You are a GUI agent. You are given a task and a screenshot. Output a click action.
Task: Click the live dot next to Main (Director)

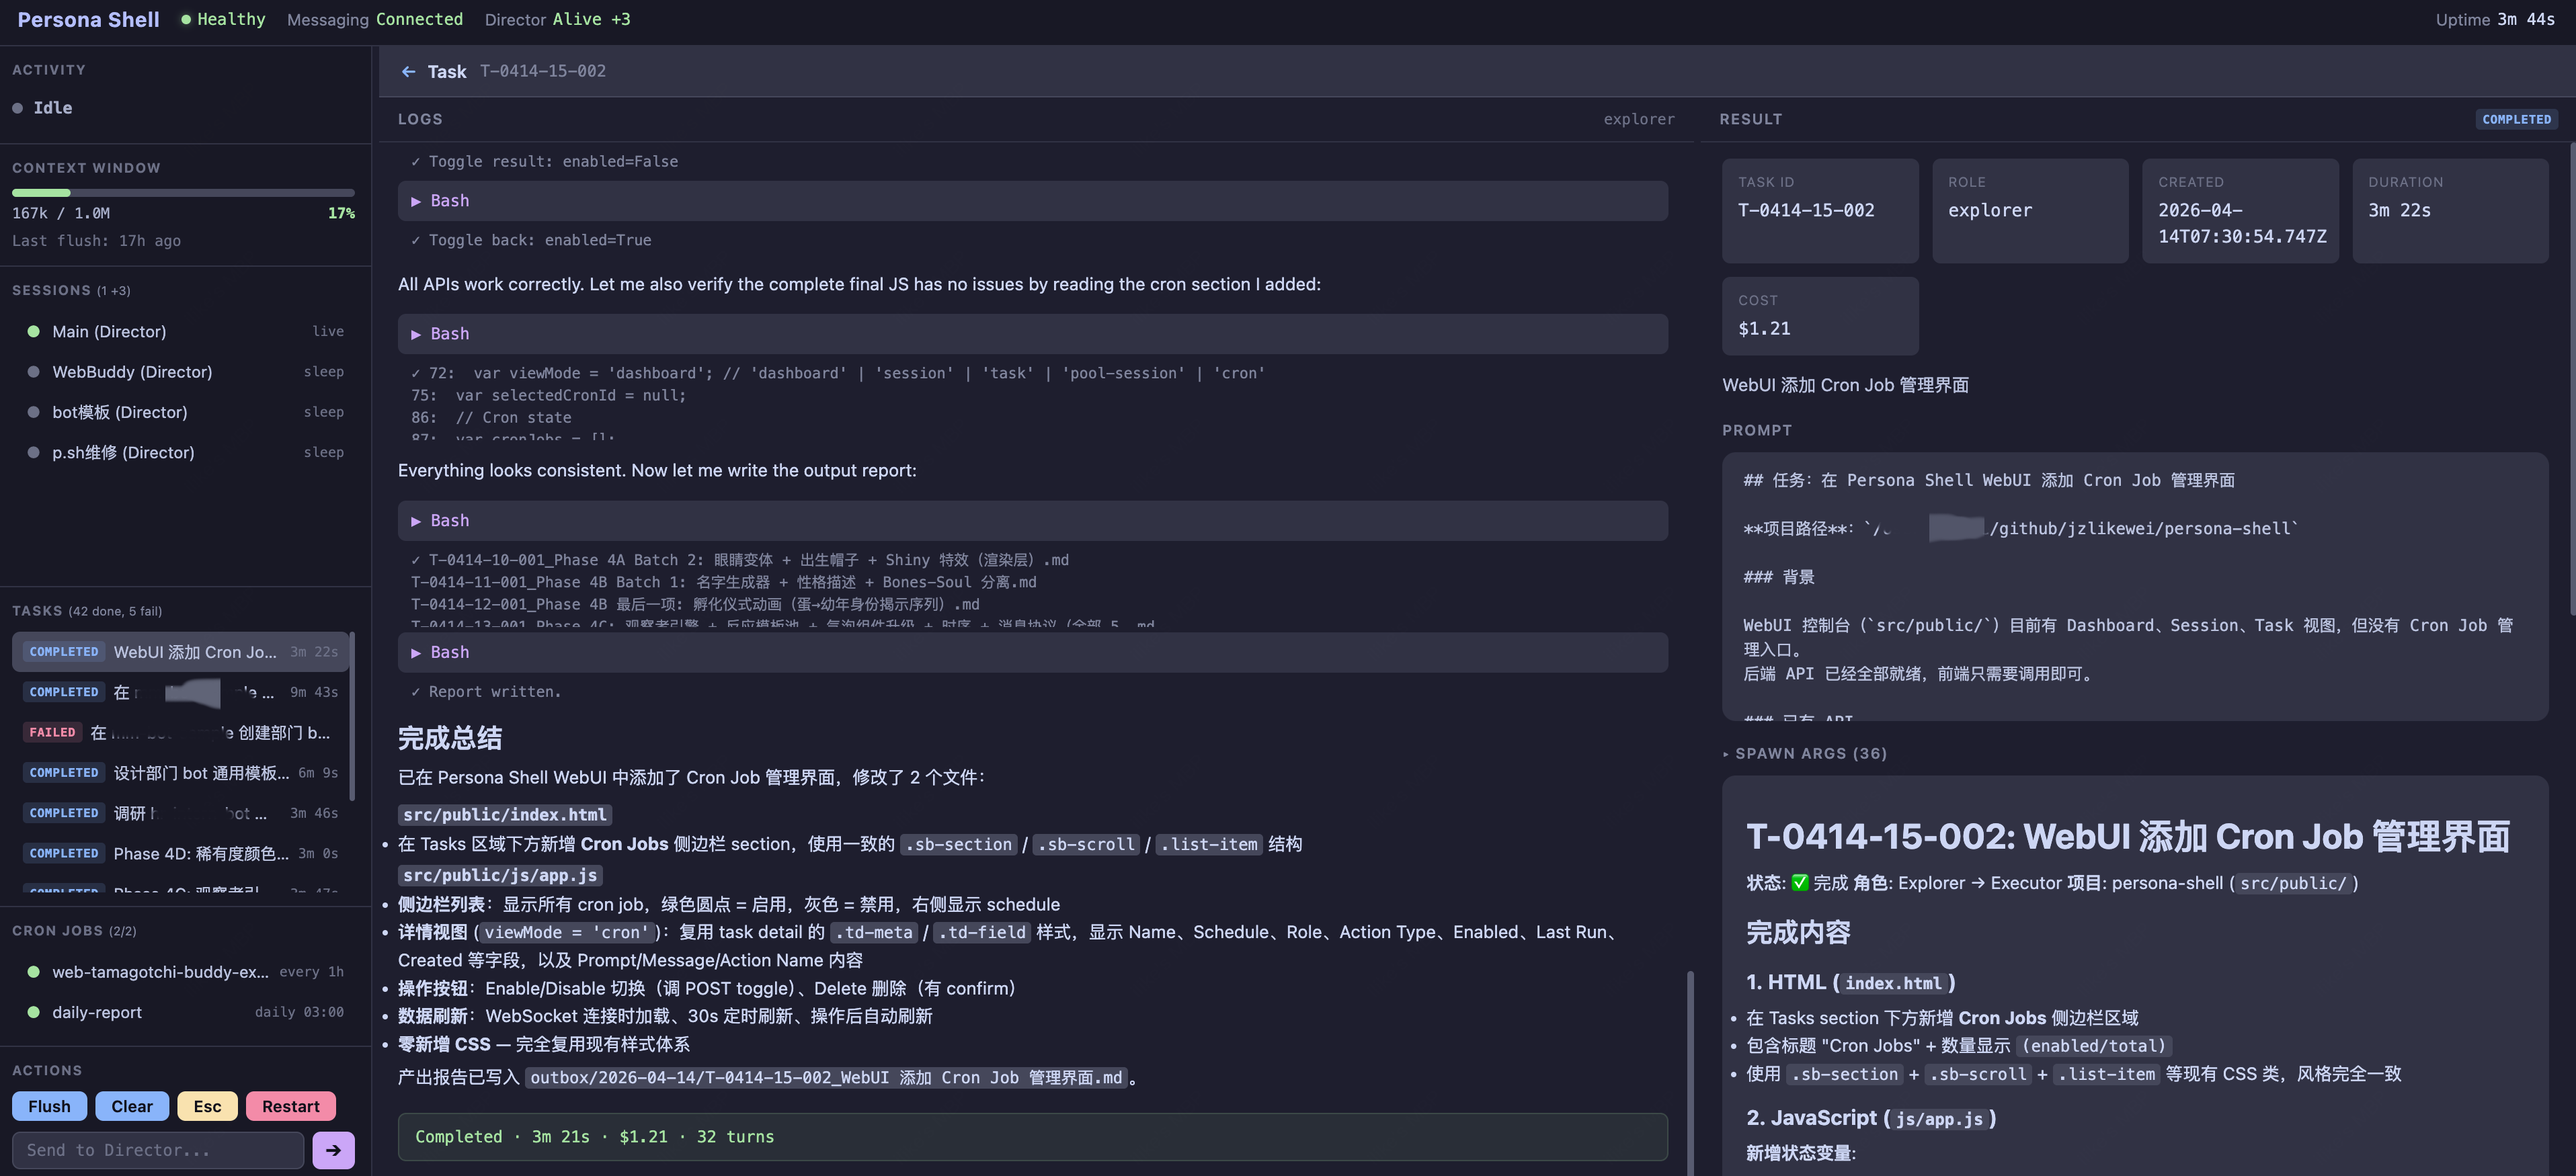pos(33,331)
